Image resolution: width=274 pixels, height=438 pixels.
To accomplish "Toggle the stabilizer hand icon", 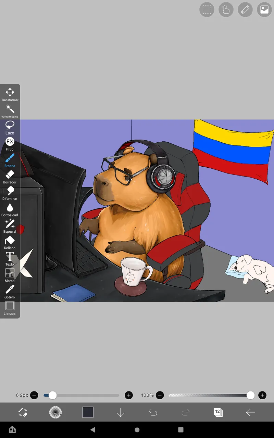I will 226,10.
